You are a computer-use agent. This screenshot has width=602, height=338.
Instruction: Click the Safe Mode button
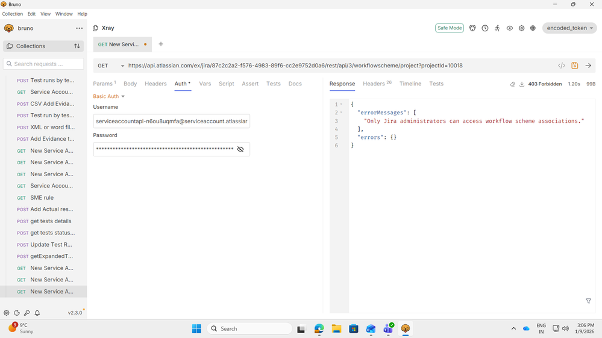pyautogui.click(x=449, y=28)
